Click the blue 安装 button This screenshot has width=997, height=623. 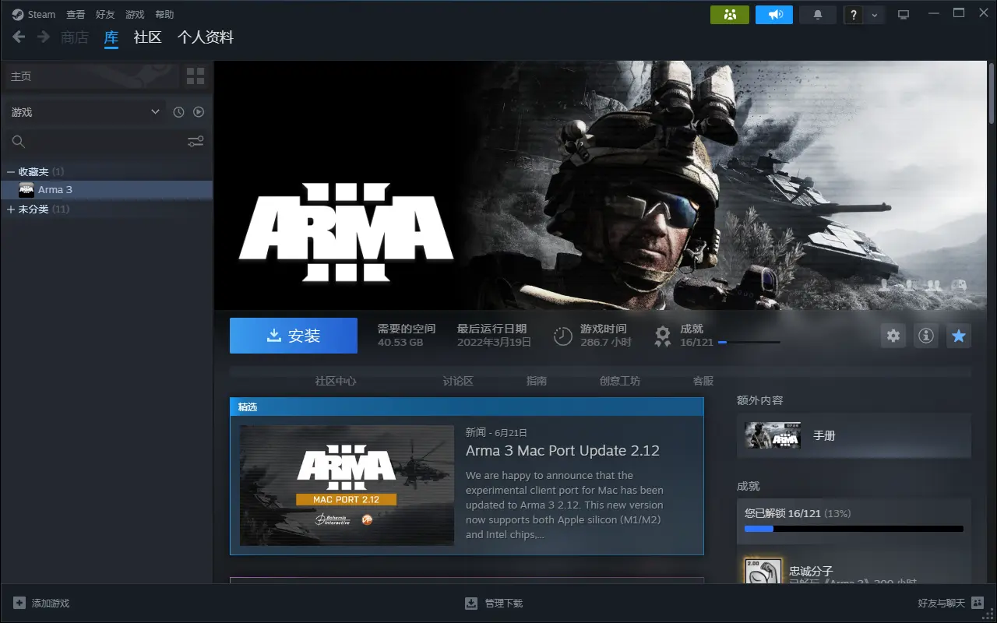tap(294, 336)
